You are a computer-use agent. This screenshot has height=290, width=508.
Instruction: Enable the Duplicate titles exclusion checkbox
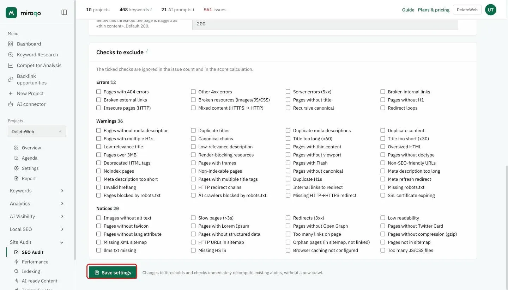pos(193,131)
